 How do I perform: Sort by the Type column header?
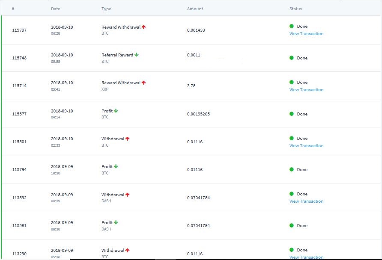coord(106,9)
